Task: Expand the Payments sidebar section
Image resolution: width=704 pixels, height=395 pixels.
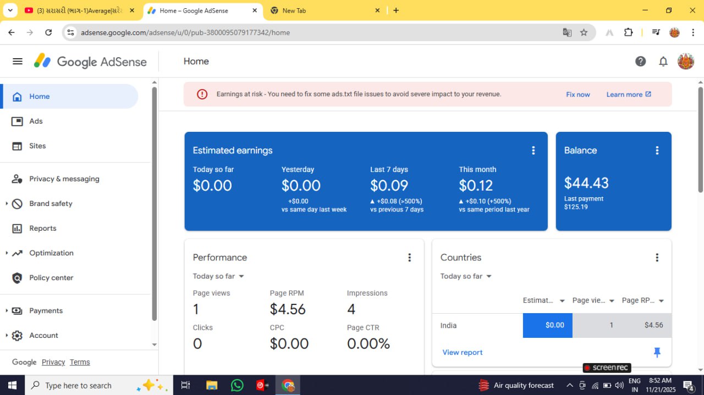Action: pos(7,311)
